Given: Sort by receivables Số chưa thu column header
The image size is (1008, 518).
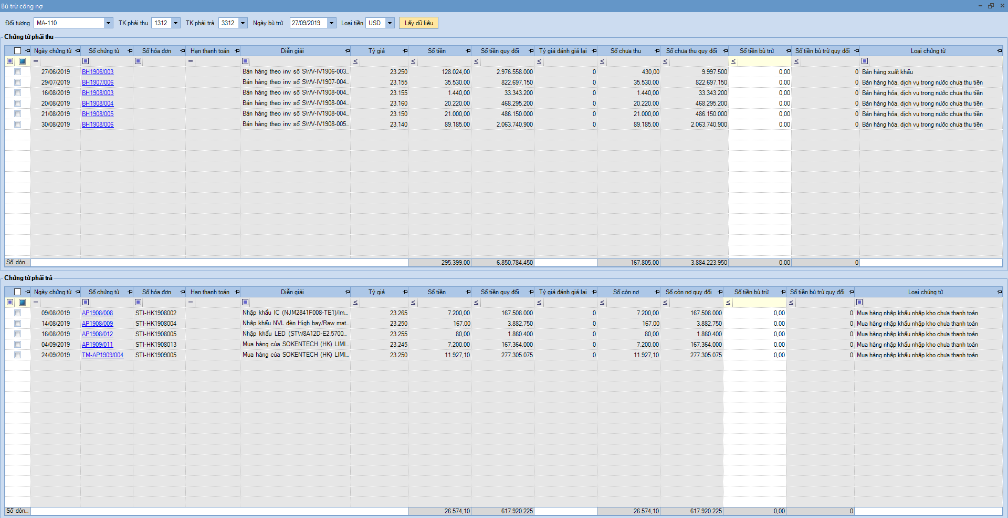Looking at the screenshot, I should 625,51.
